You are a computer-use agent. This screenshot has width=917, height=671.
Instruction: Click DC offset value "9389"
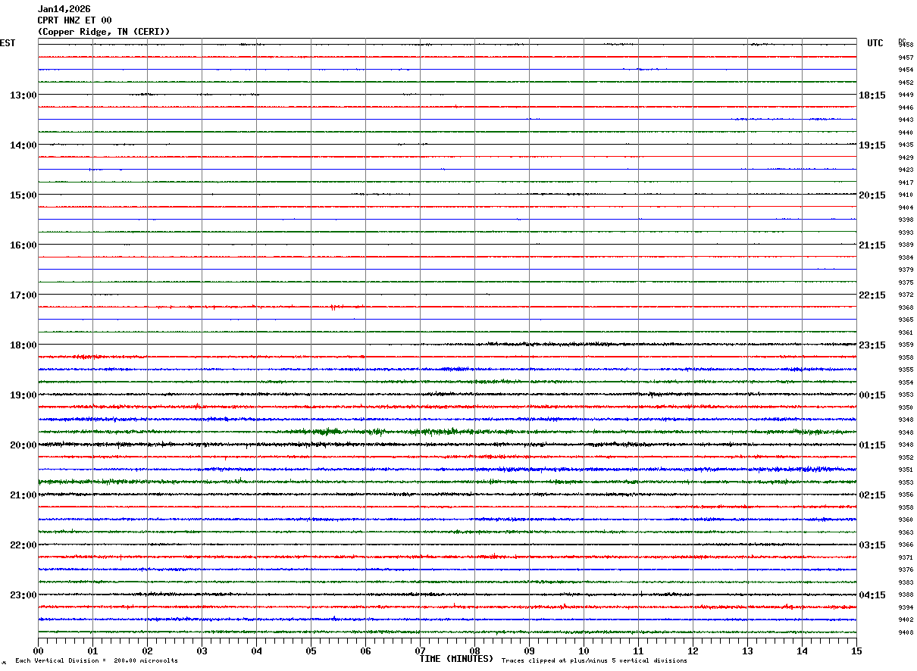tap(906, 245)
